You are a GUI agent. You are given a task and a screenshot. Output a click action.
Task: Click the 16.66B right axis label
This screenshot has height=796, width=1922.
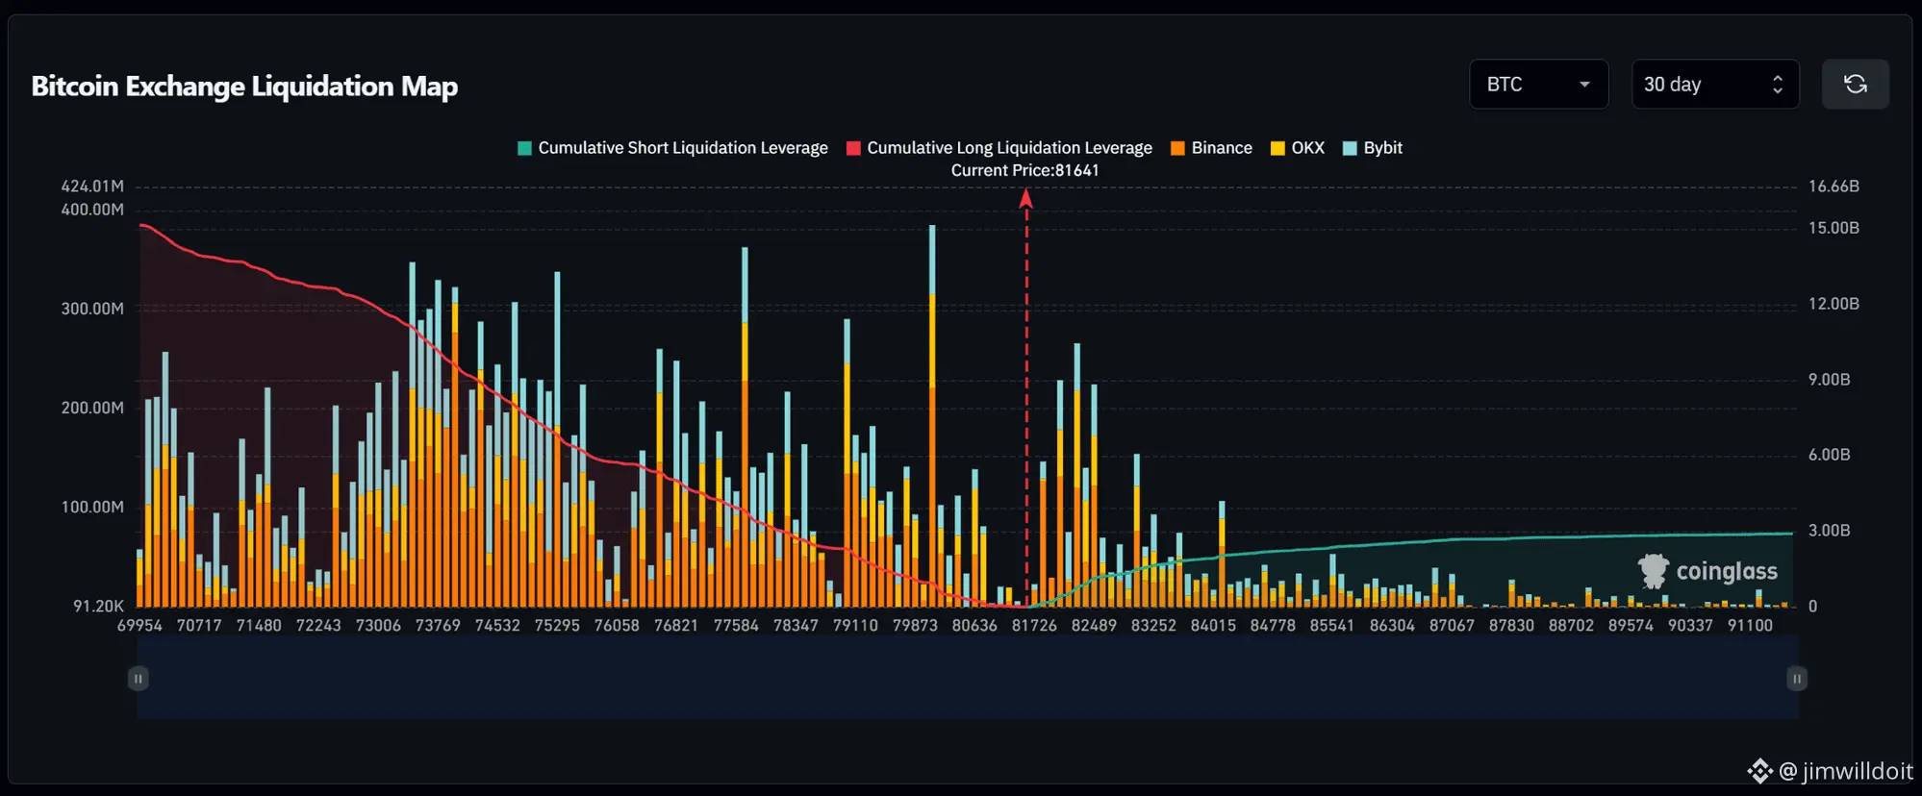click(x=1833, y=187)
